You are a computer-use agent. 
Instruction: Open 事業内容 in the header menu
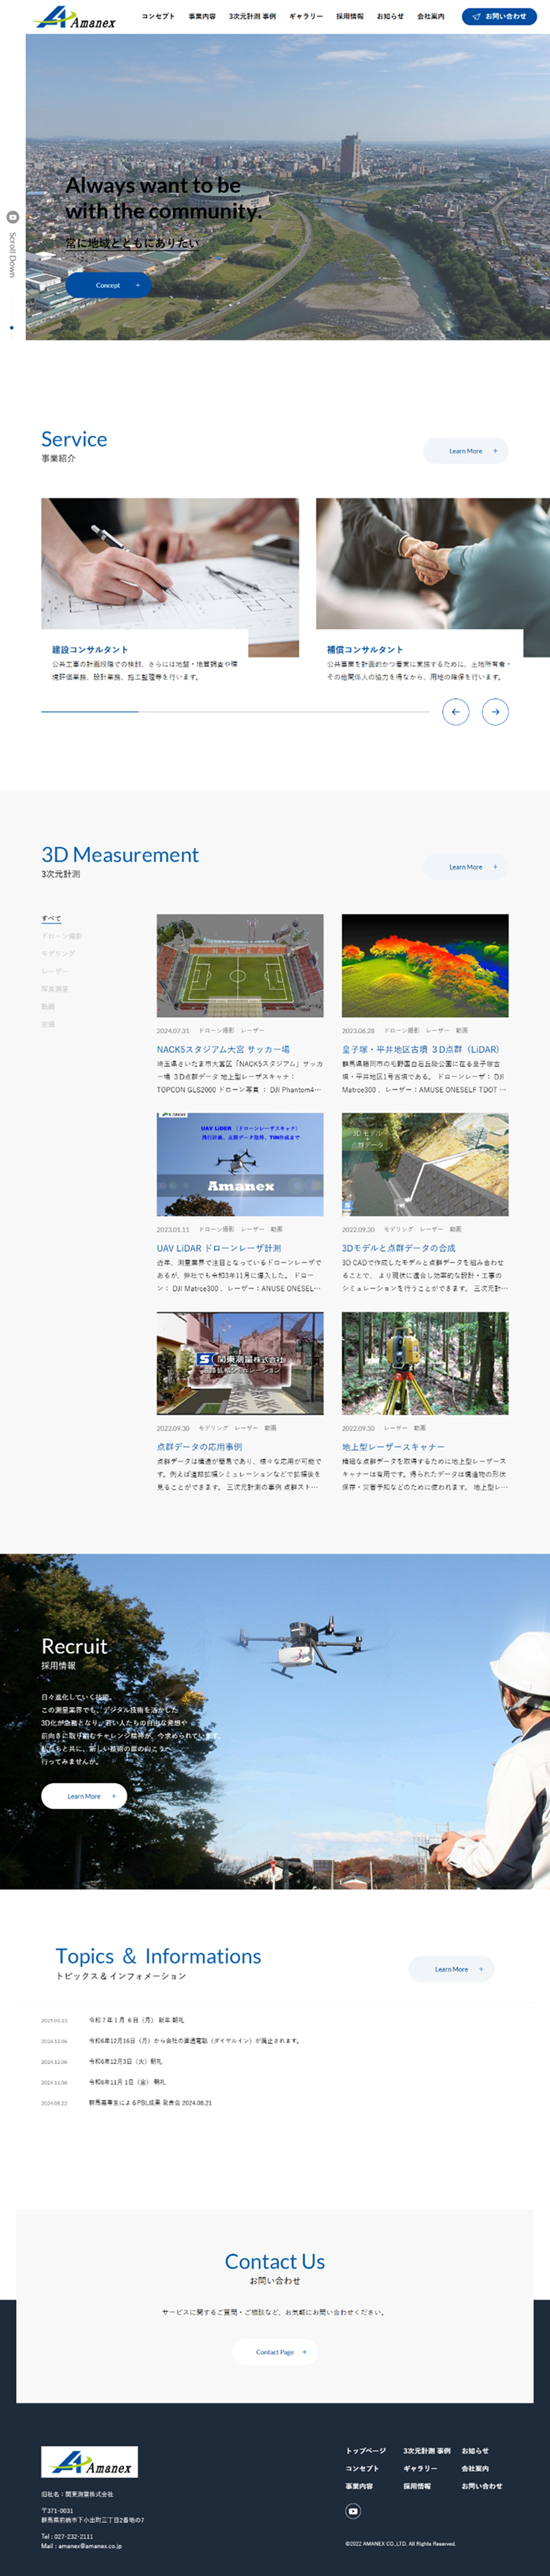tap(202, 16)
